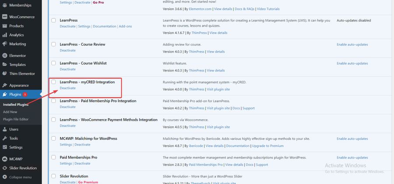Open the Analytics menu label

(x=17, y=35)
